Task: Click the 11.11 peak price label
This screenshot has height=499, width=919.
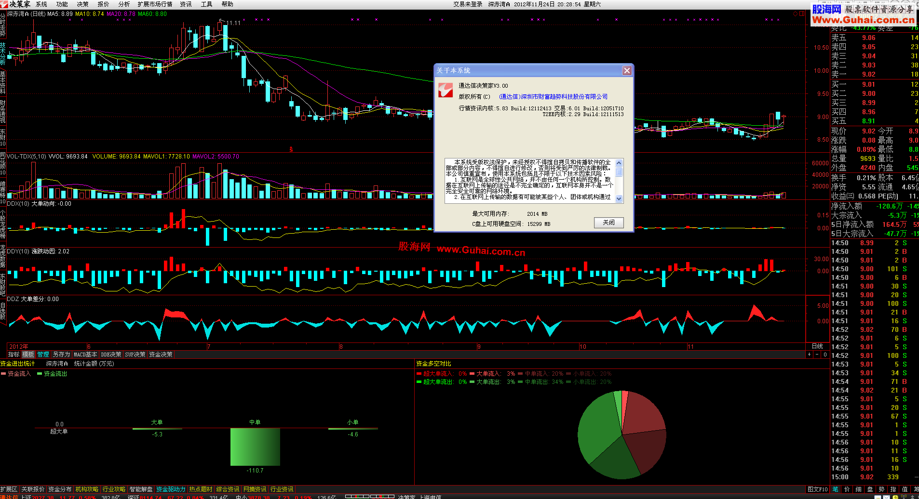Action: [x=233, y=23]
